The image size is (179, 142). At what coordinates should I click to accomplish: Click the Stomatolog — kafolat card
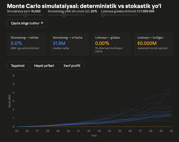[27, 44]
